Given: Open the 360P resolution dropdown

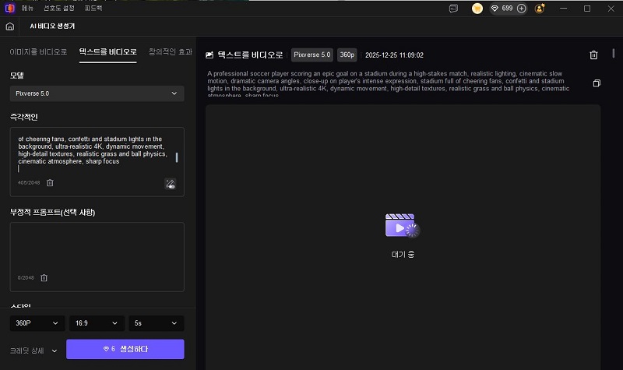Looking at the screenshot, I should tap(37, 323).
